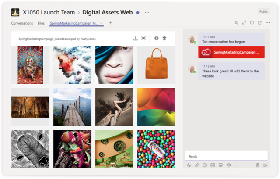280x179 pixels.
Task: Open the red SpringMarketingCampaign Creative Cloud card
Action: [231, 52]
